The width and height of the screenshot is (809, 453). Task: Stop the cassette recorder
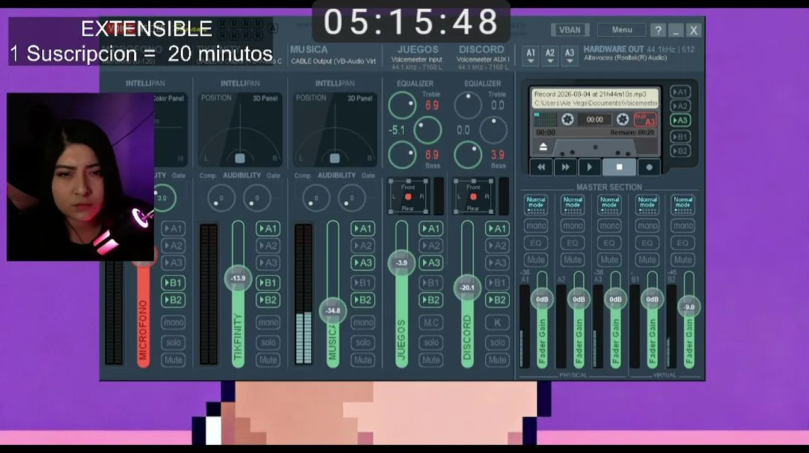[x=619, y=167]
